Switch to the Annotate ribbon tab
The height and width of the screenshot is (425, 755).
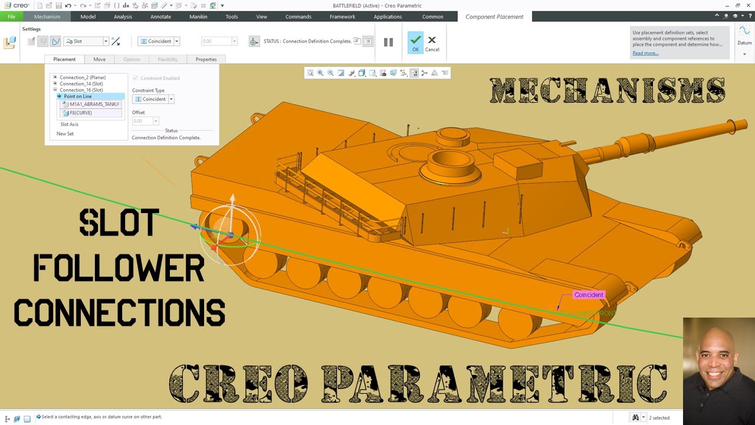(x=160, y=17)
